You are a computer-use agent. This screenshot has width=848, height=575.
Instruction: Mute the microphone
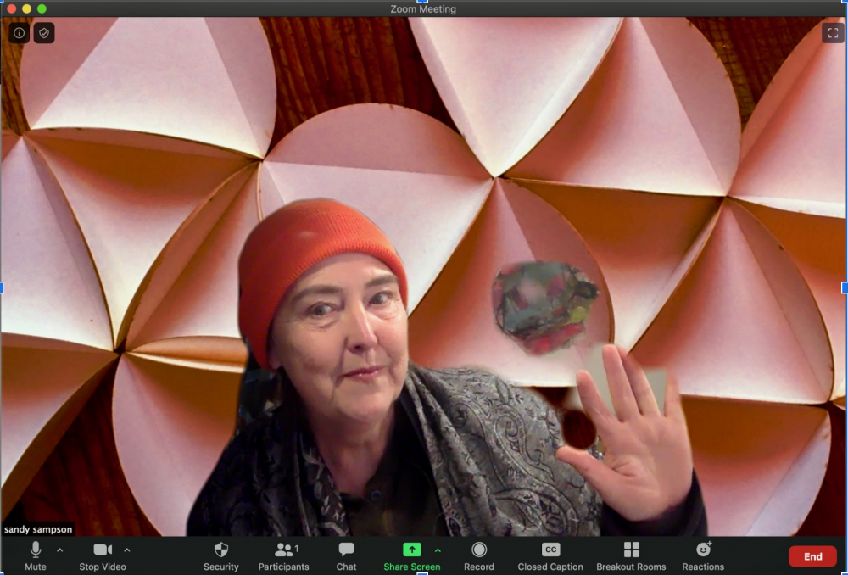(36, 556)
